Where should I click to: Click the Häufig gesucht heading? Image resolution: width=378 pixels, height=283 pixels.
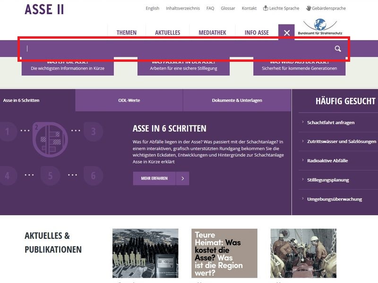(345, 101)
